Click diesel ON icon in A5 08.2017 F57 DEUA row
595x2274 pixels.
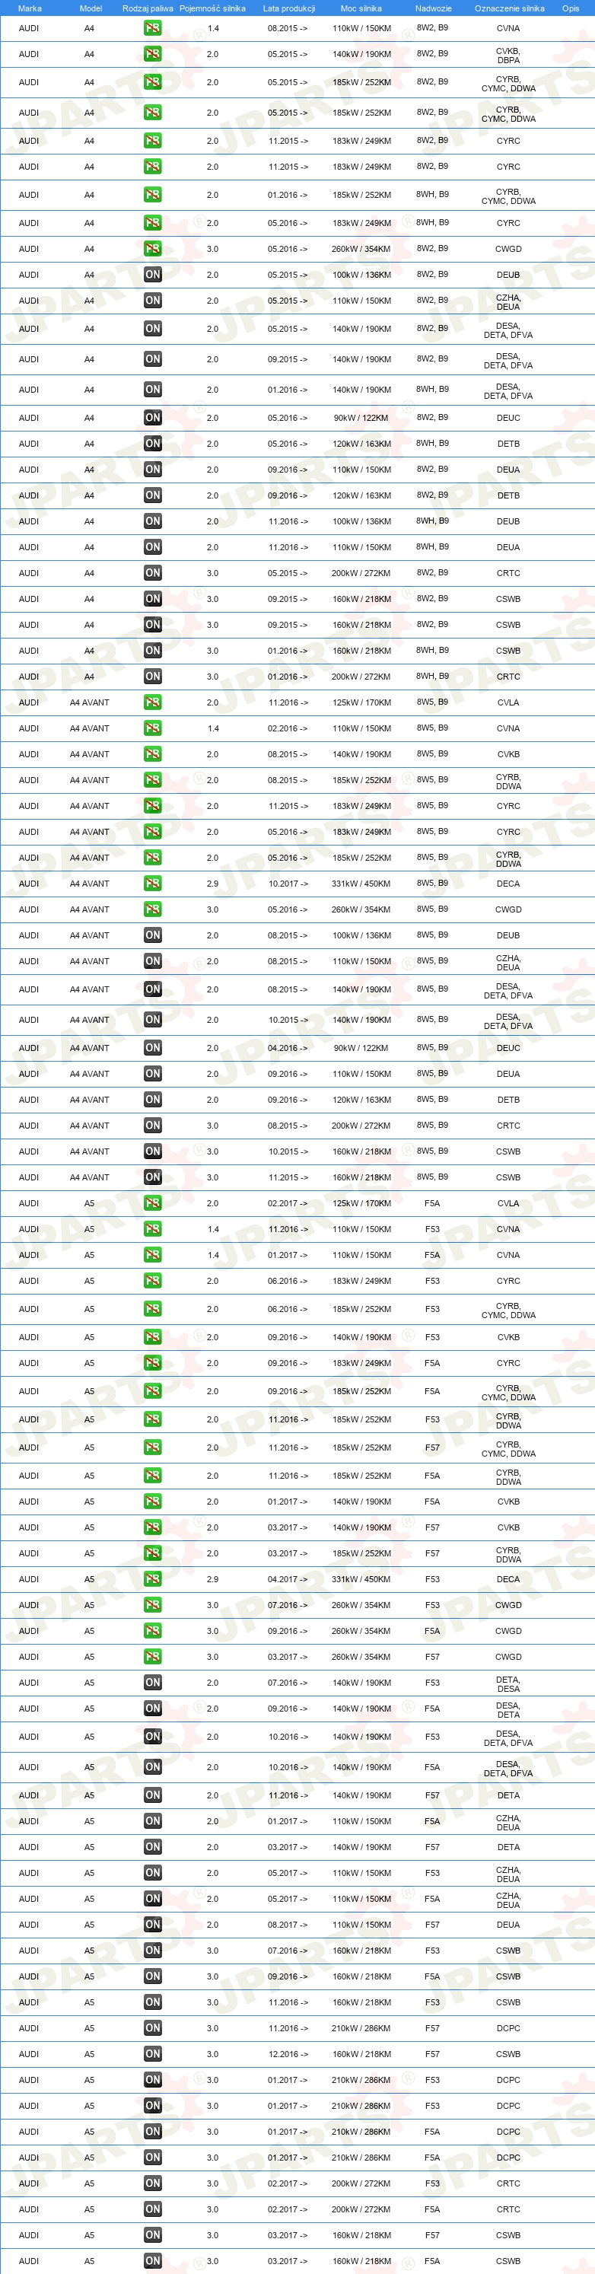(153, 1925)
